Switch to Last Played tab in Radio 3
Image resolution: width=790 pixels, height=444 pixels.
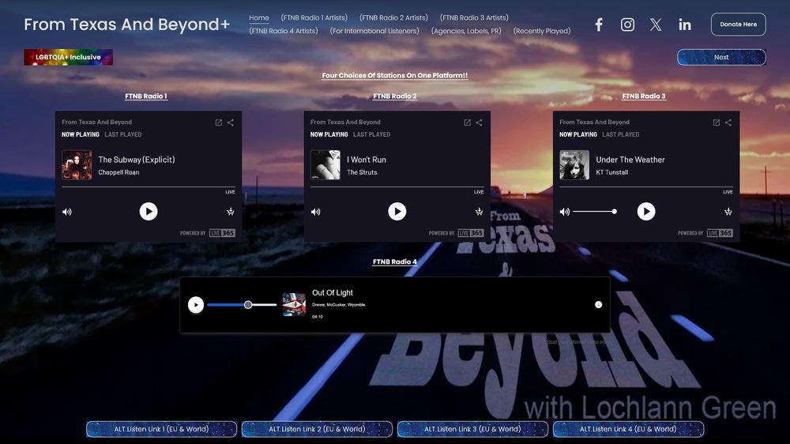coord(621,134)
